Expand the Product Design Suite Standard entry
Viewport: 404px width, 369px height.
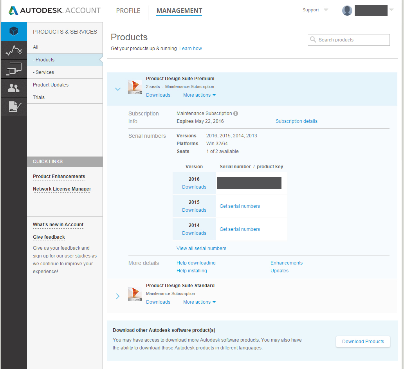[x=117, y=296]
